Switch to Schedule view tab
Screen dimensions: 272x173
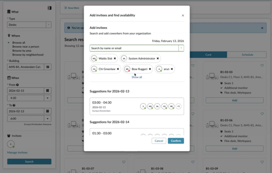click(248, 55)
